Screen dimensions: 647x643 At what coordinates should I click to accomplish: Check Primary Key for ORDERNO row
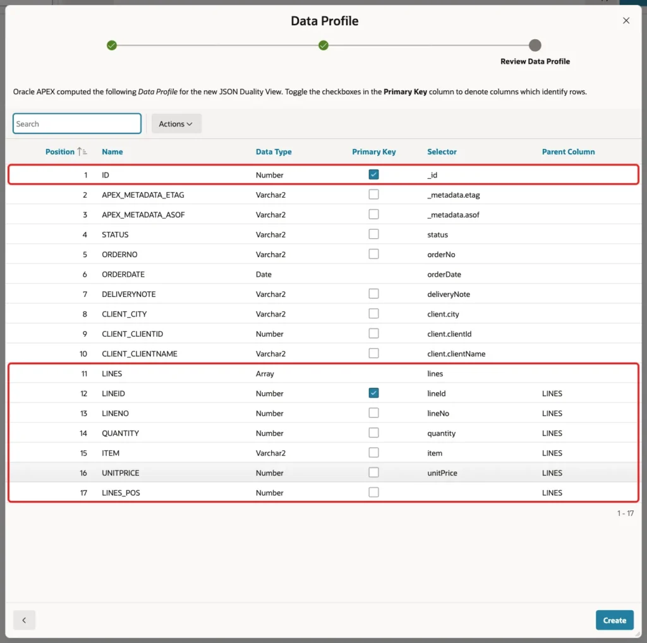pos(373,254)
